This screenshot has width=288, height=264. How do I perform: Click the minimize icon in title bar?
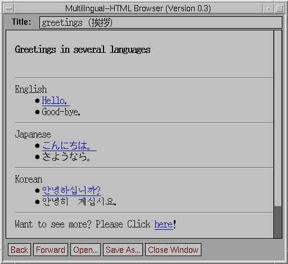[268, 8]
